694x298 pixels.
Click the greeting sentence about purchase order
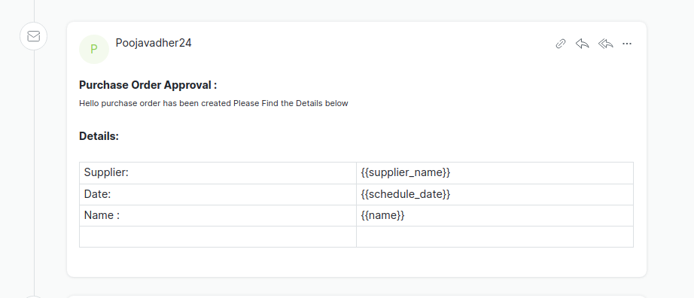214,103
